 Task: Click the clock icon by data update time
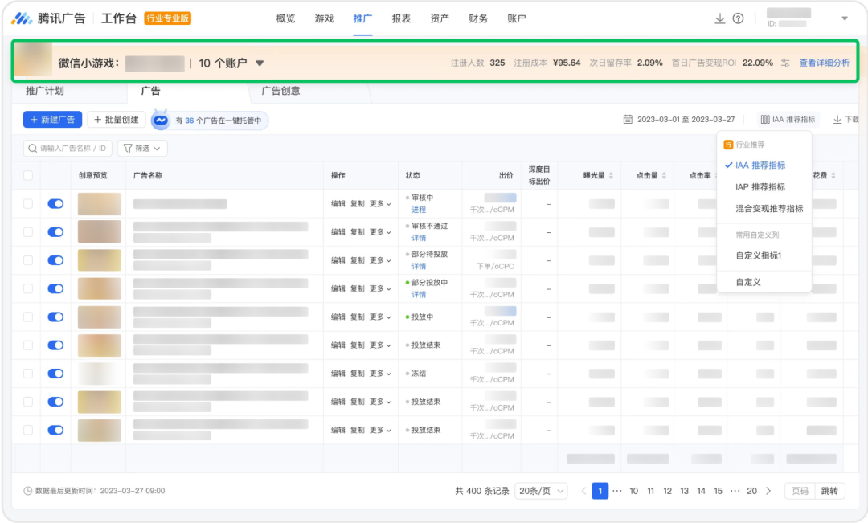coord(27,491)
